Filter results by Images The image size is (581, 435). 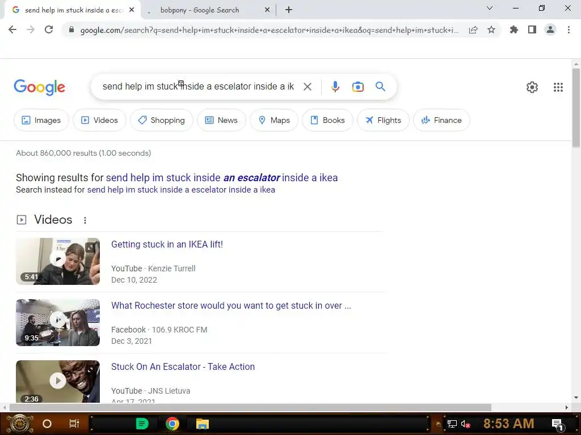(41, 120)
